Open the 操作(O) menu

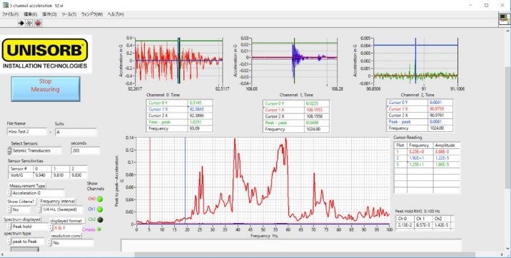[x=49, y=14]
